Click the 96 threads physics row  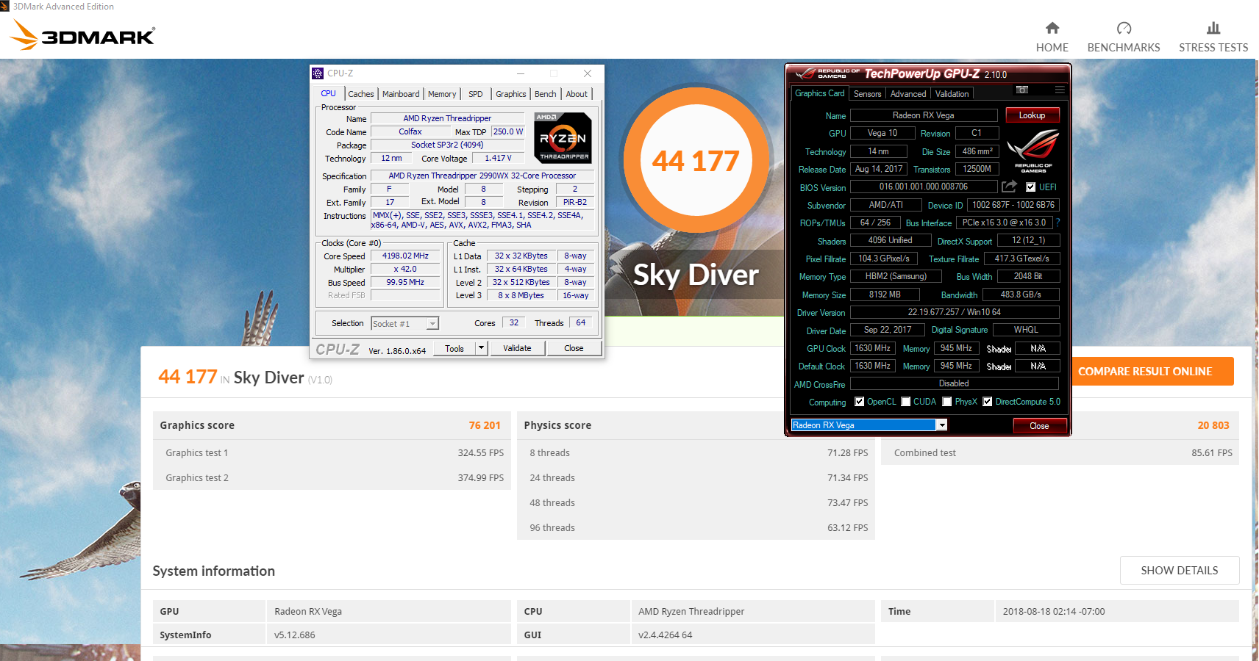696,528
